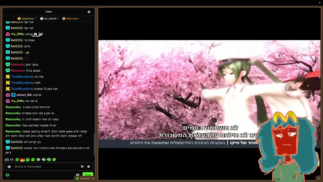This screenshot has width=323, height=182.
Task: Open shirel_89 user profile
Action: point(24,95)
